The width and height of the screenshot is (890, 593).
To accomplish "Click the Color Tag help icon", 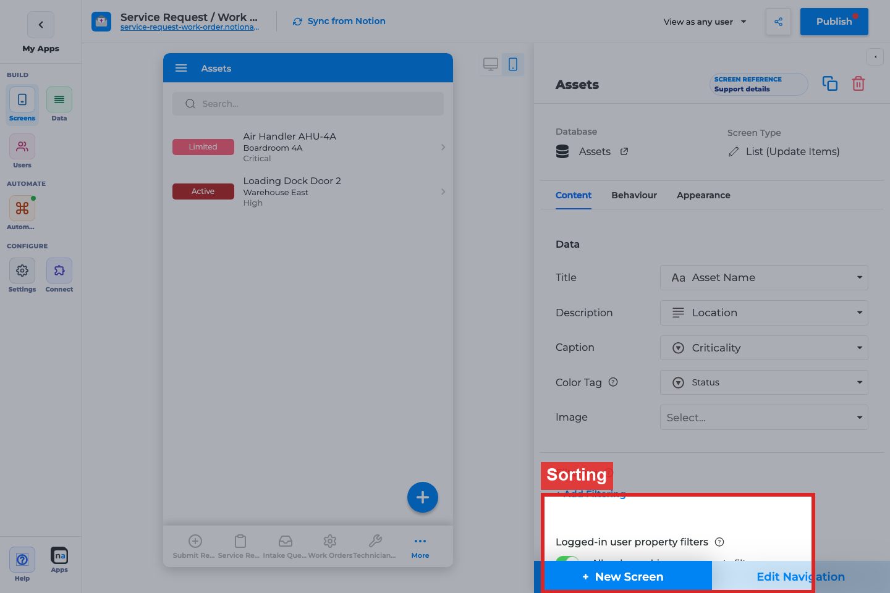I will (613, 382).
